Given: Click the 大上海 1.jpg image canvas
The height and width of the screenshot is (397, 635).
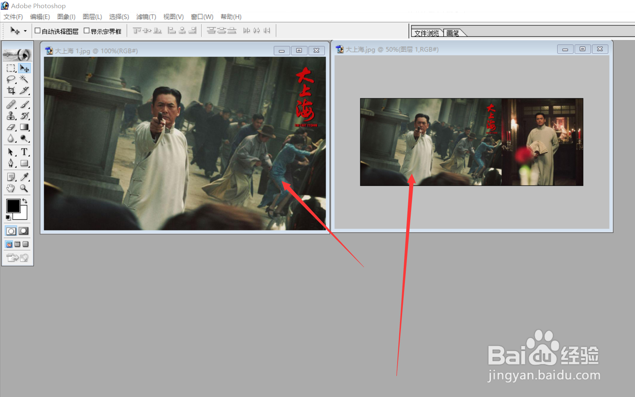Looking at the screenshot, I should click(x=185, y=143).
